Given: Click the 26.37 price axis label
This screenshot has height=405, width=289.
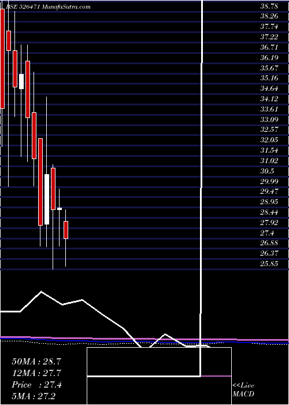Looking at the screenshot, I should pyautogui.click(x=269, y=253).
